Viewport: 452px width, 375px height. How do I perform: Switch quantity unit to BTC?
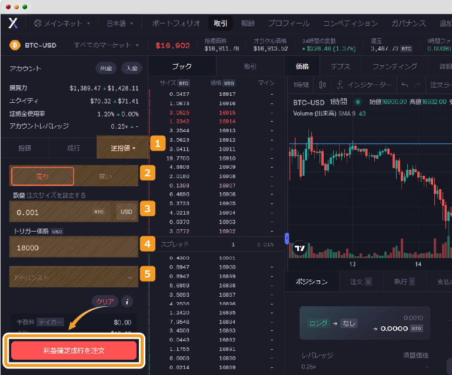click(x=99, y=212)
